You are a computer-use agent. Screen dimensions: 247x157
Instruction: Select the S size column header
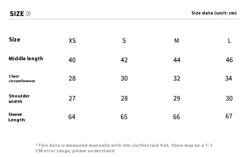pyautogui.click(x=124, y=41)
